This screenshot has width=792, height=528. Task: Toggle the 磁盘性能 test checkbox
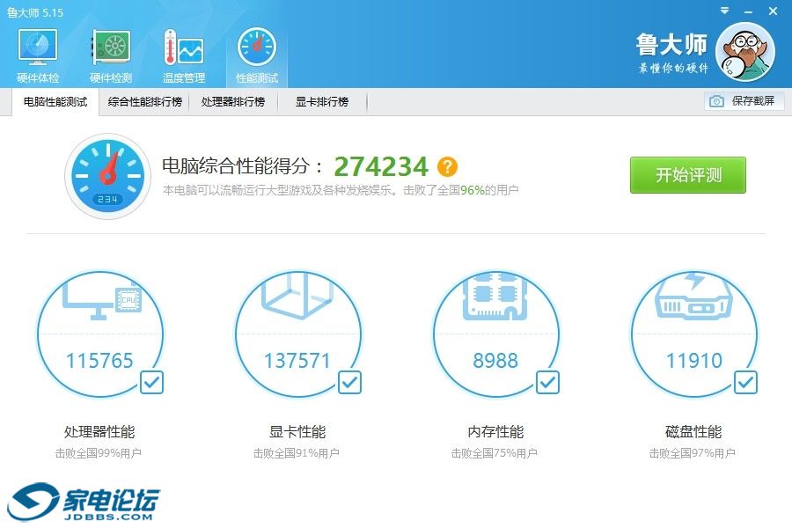[745, 382]
